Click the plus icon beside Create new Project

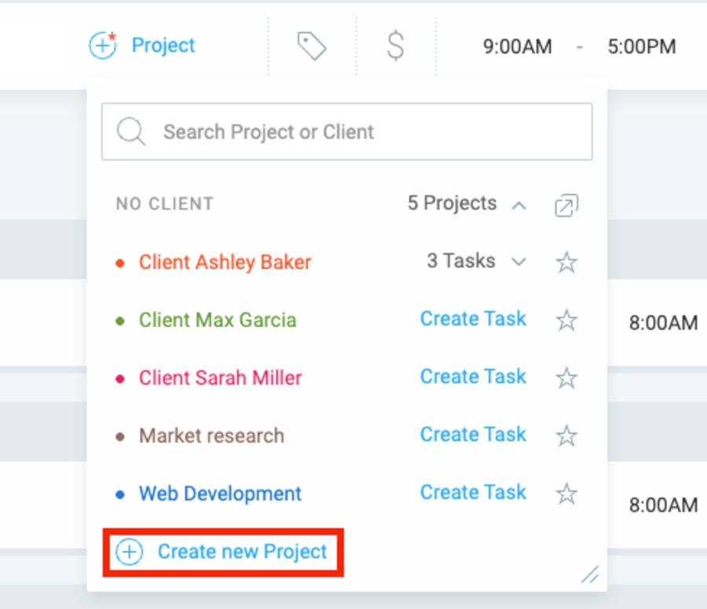128,552
